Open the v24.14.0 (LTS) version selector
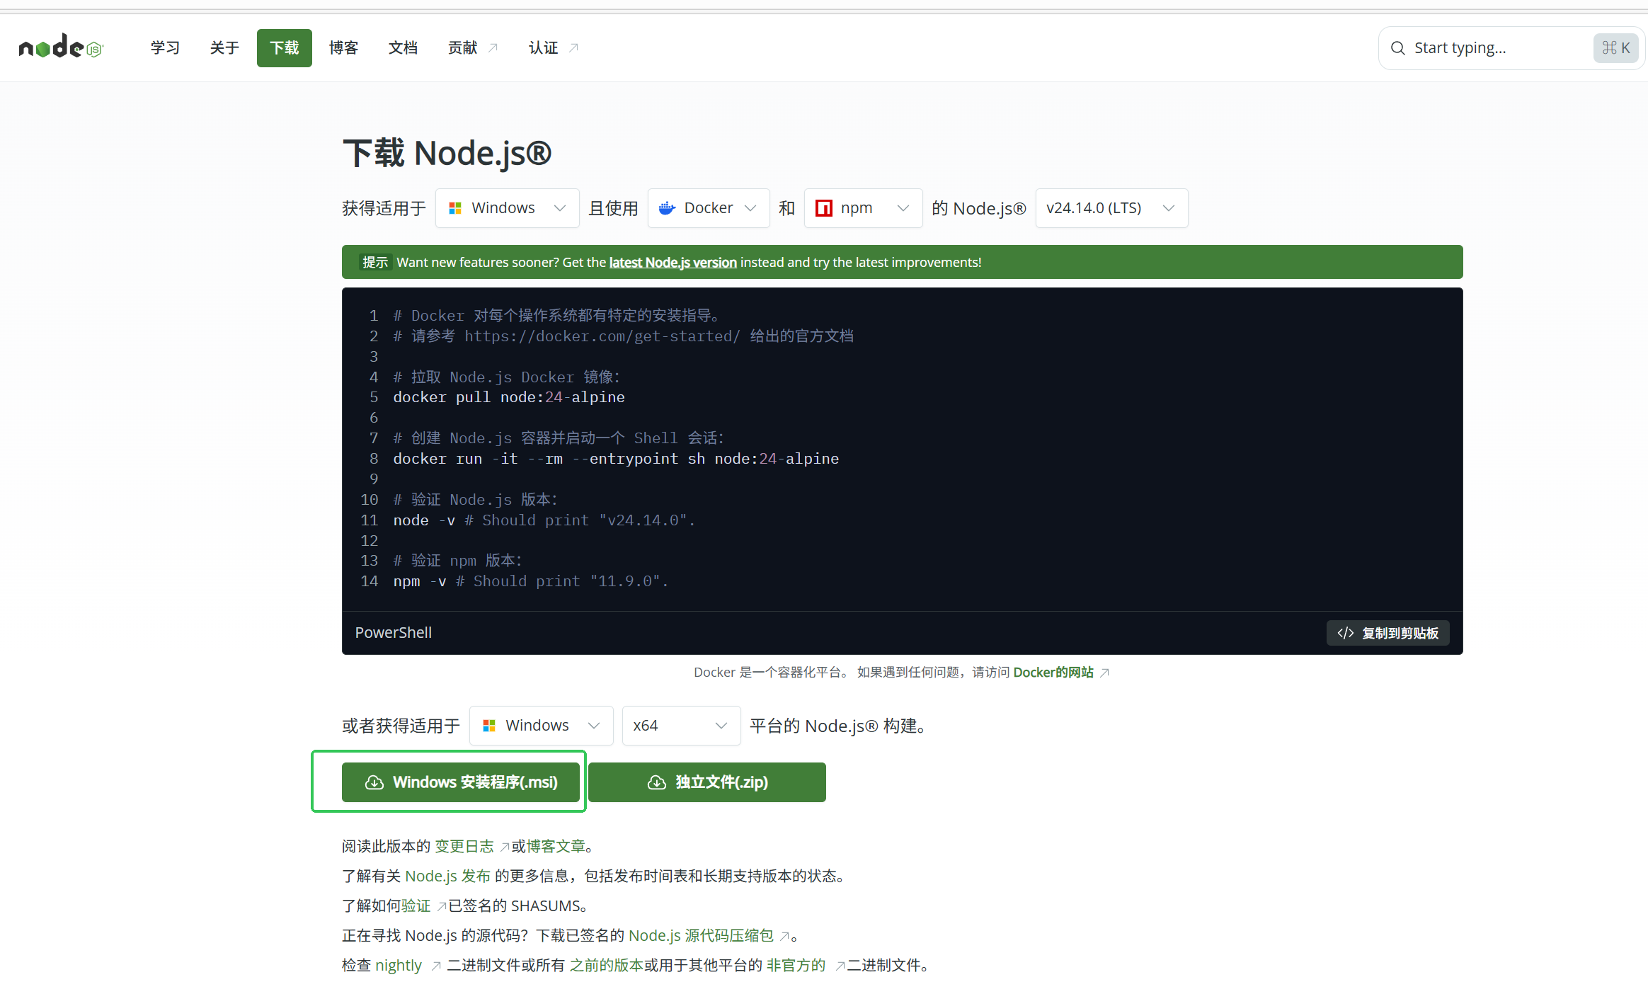 click(1111, 208)
